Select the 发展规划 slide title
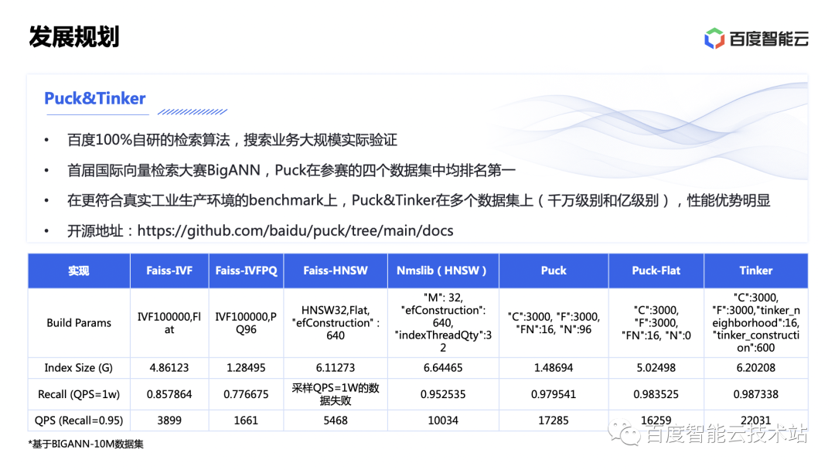Screen dimensions: 835x470 coord(74,37)
